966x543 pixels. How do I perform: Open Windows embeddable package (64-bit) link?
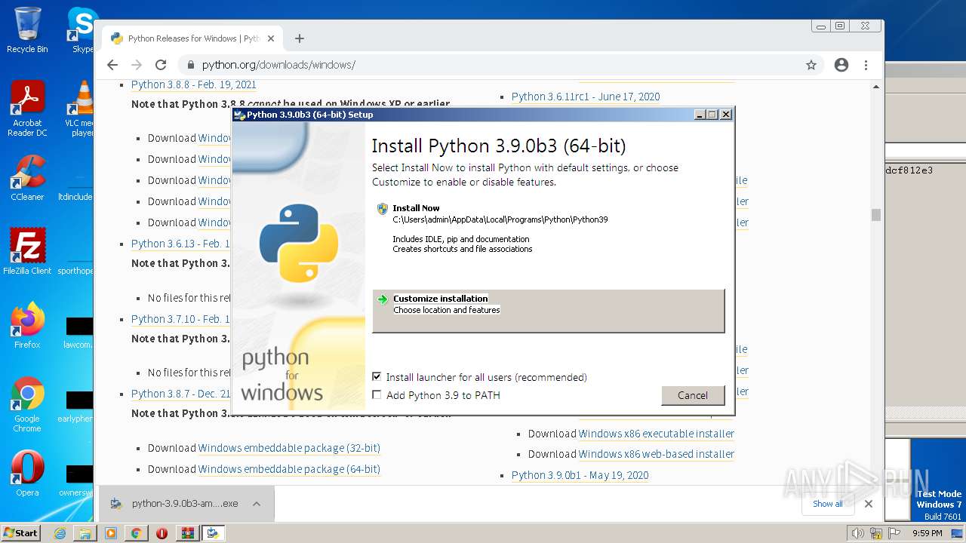point(289,469)
